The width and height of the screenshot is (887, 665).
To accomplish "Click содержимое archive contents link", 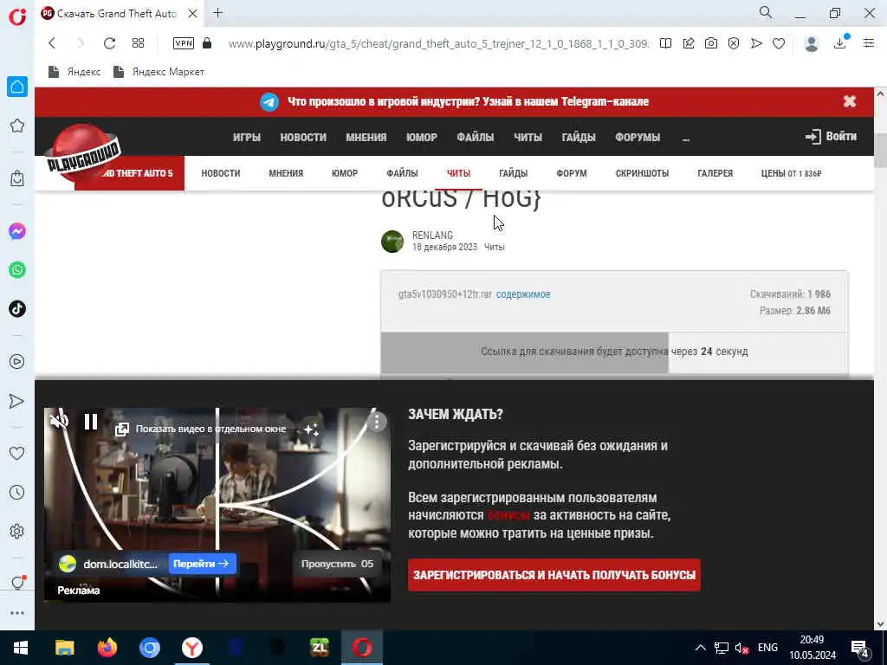I will click(523, 294).
